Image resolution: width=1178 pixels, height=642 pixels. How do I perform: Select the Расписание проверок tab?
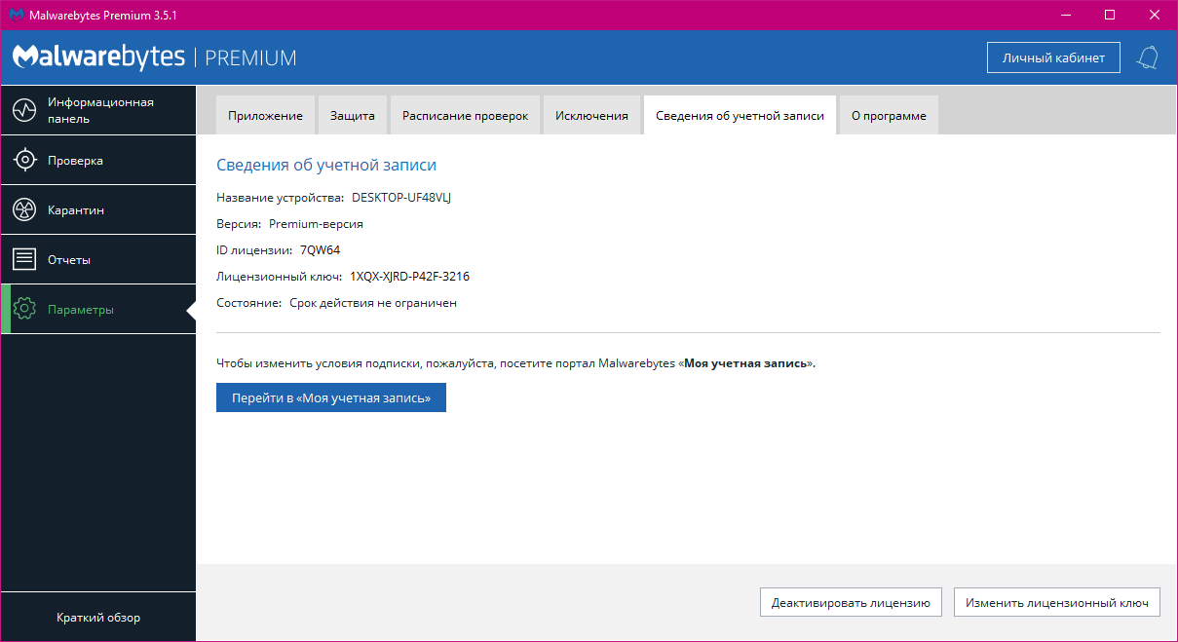coord(465,116)
